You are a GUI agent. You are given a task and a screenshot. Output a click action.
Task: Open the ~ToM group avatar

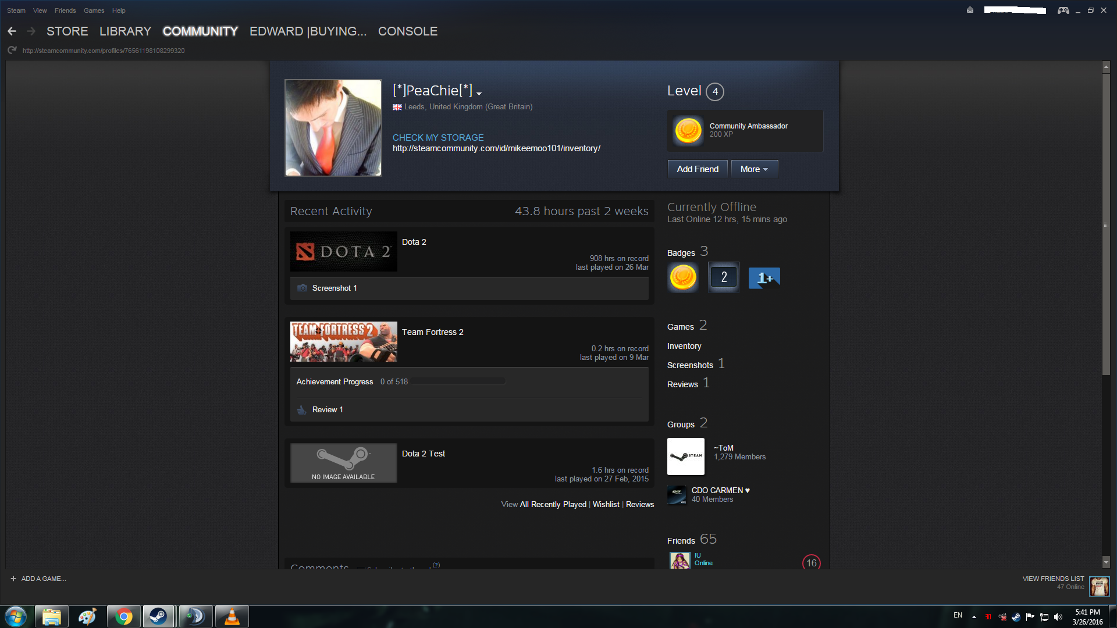[685, 456]
